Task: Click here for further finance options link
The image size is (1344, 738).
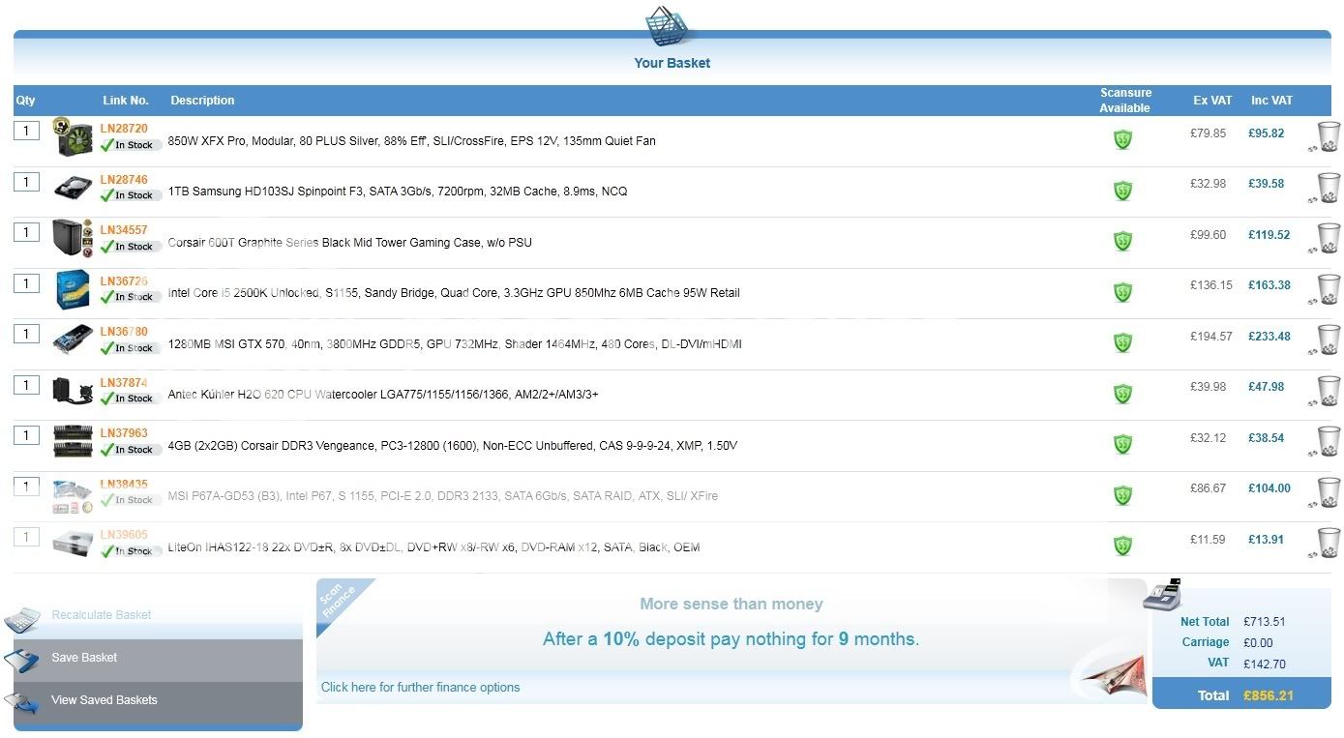Action: [x=420, y=688]
